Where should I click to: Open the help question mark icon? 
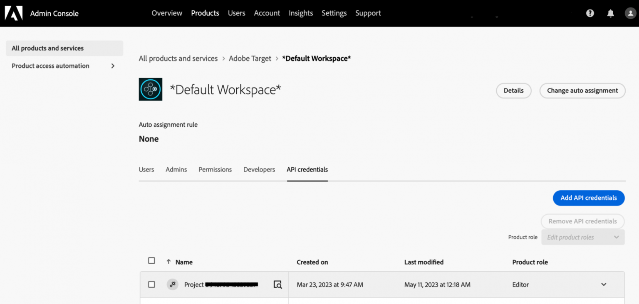coord(589,13)
